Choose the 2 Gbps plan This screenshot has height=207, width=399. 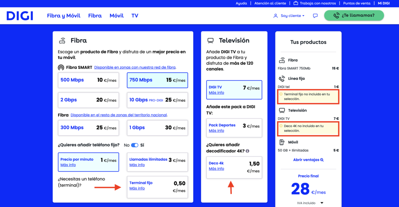coord(88,100)
